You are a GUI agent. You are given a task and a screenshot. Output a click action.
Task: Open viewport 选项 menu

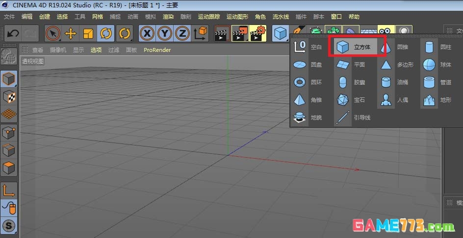click(x=96, y=50)
